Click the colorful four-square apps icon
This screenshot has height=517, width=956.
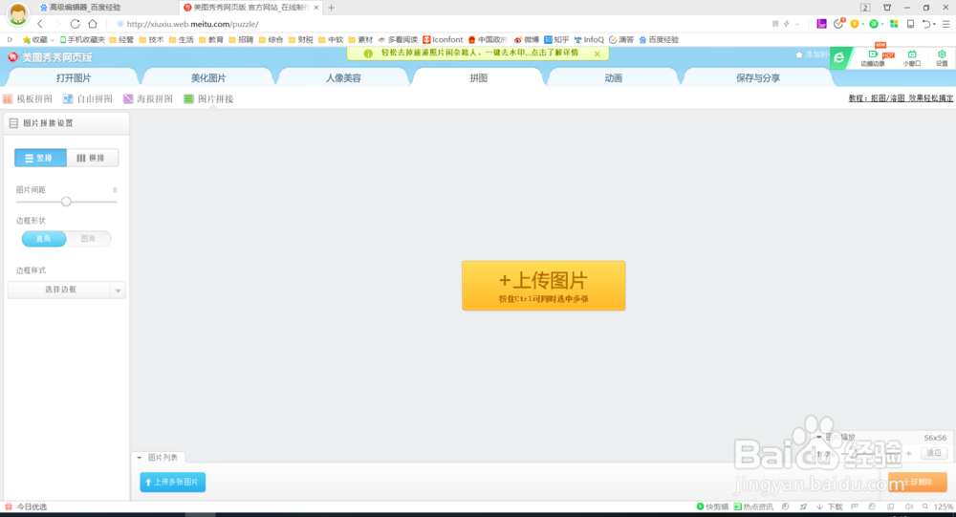(894, 24)
